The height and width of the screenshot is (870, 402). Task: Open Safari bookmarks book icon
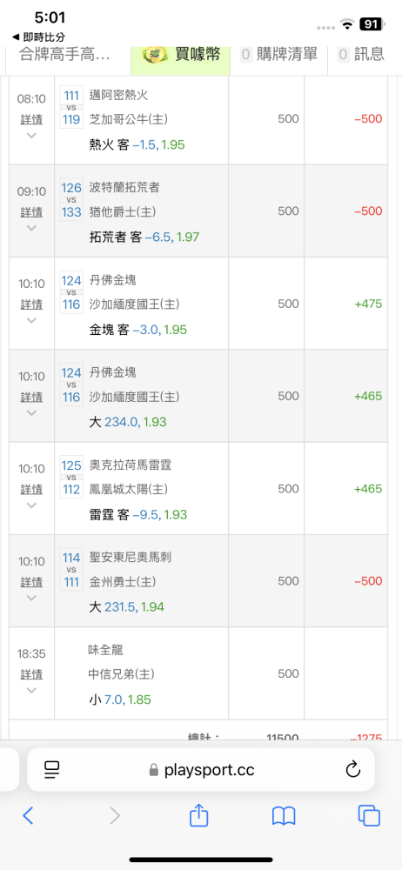coord(284,816)
